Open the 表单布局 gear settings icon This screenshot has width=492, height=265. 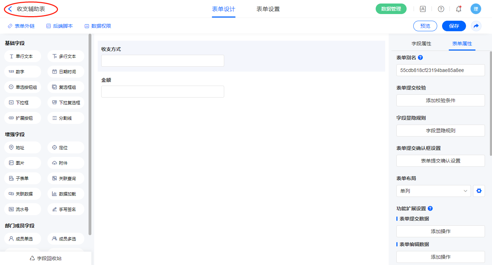coord(479,191)
